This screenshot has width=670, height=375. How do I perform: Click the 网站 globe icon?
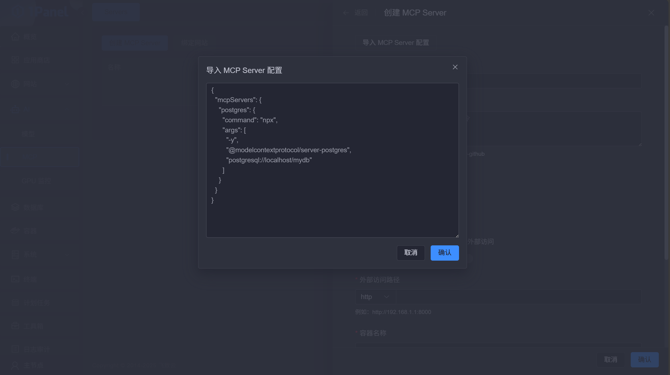15,84
